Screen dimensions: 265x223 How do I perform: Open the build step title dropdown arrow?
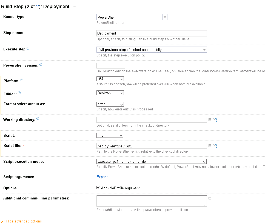74,7
